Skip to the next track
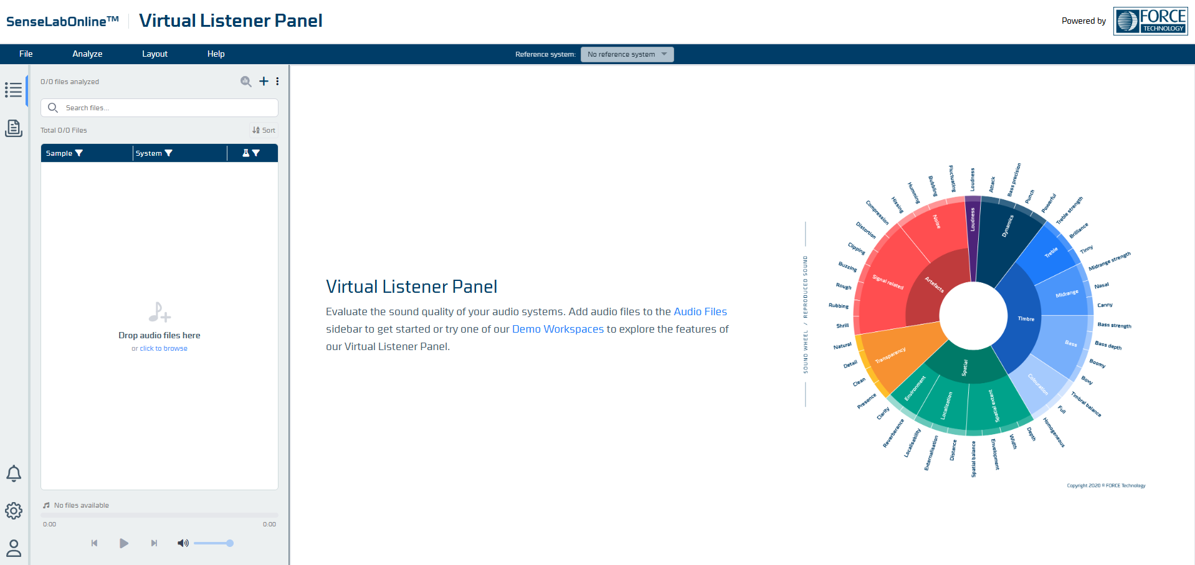The image size is (1195, 565). coord(154,543)
